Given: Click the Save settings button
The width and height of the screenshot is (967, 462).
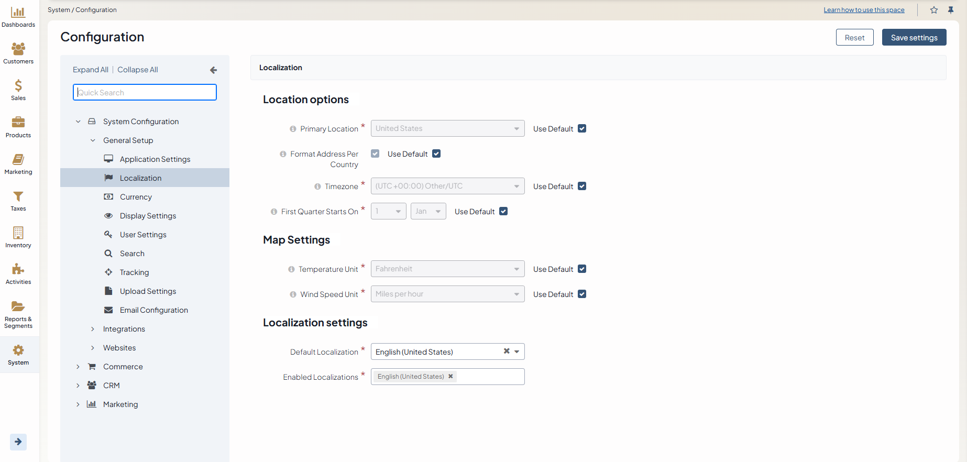Looking at the screenshot, I should pyautogui.click(x=914, y=38).
